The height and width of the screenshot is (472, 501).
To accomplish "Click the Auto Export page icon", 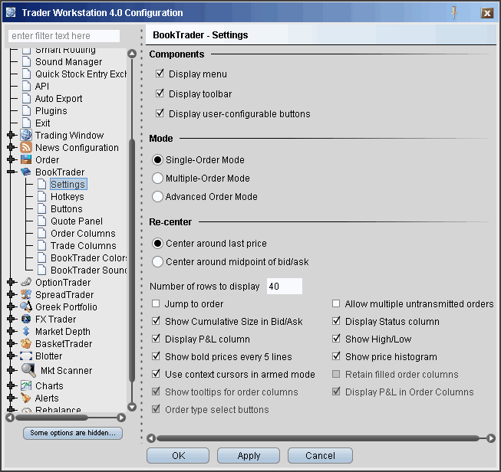I will 27,98.
